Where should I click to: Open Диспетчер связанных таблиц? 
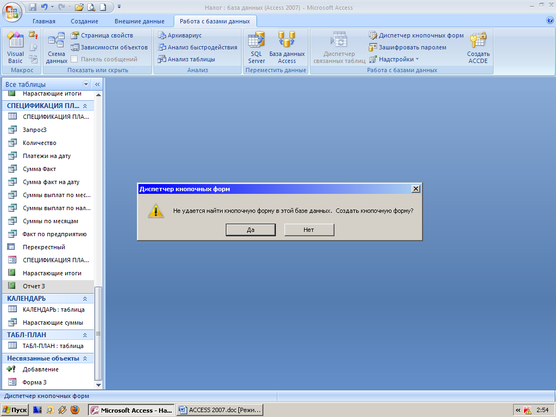(339, 48)
